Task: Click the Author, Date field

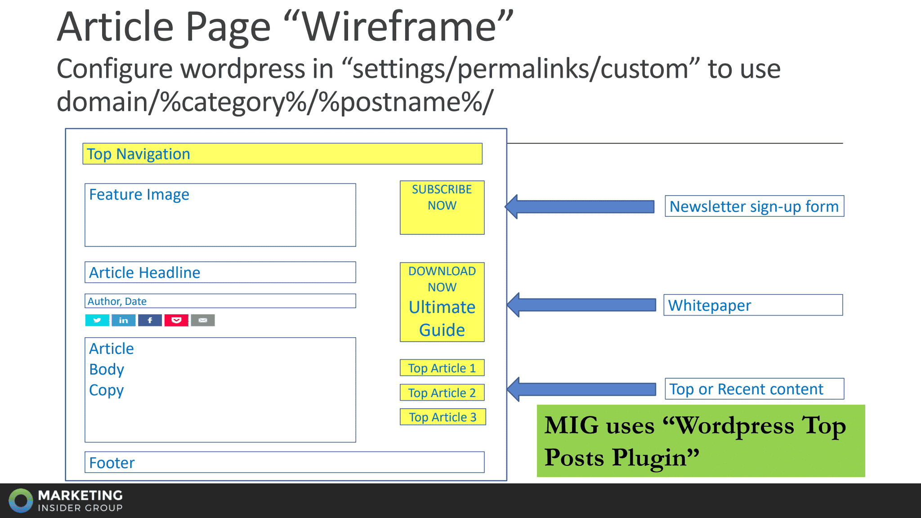Action: pos(220,300)
